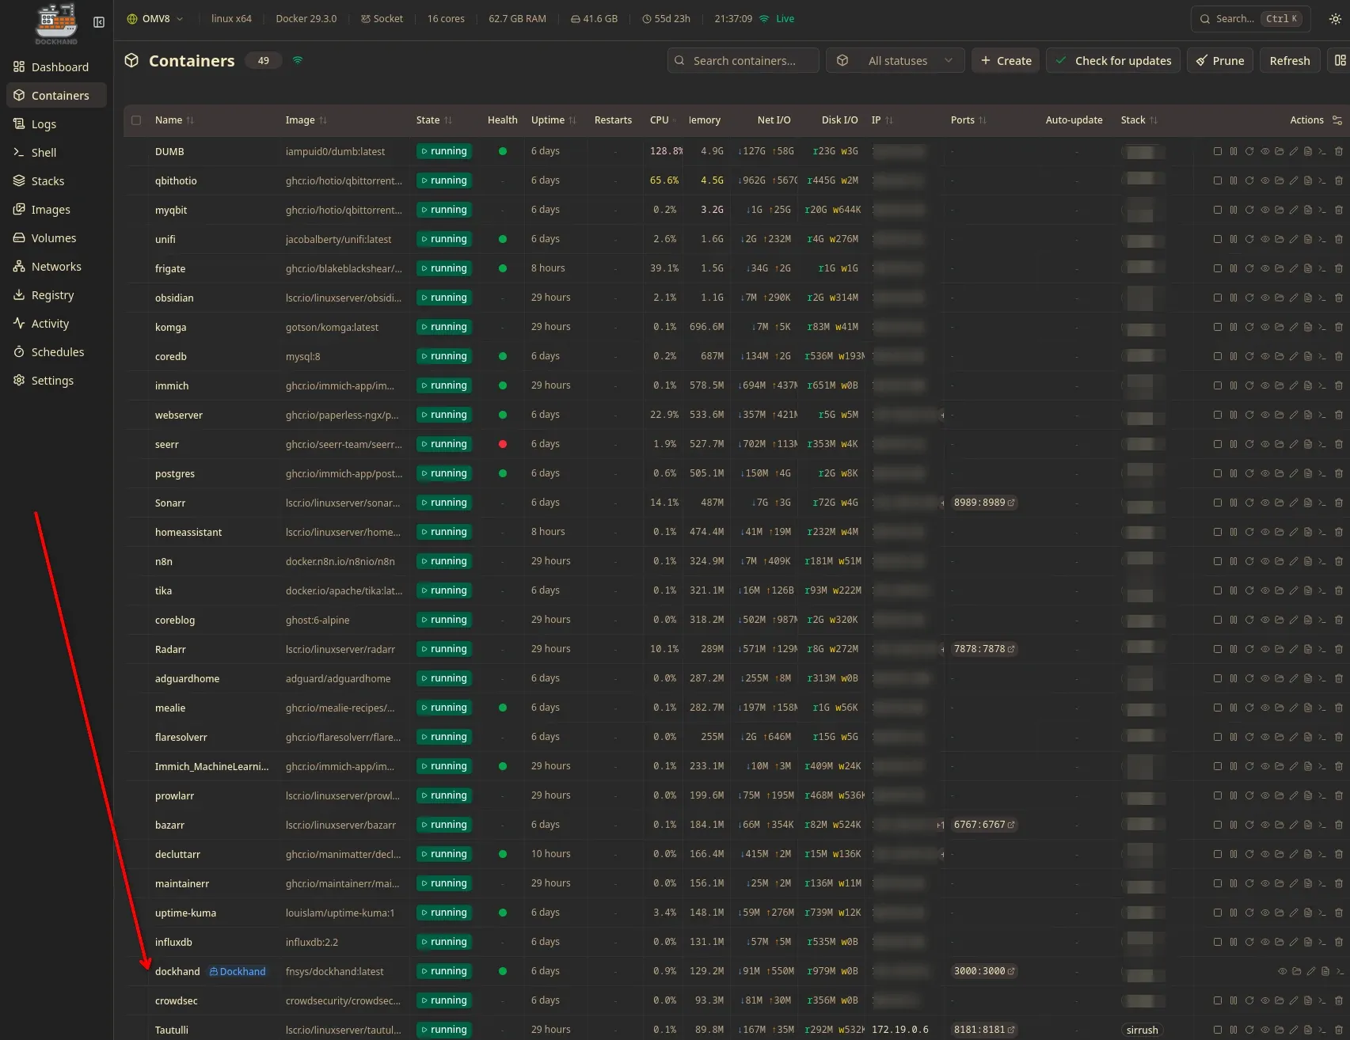Image resolution: width=1350 pixels, height=1040 pixels.
Task: Inspect the bazarr container with the eye icon
Action: pyautogui.click(x=1265, y=825)
